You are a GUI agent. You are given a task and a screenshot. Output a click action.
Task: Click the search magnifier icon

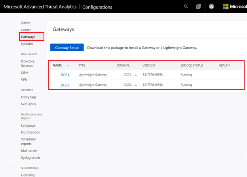186,6
